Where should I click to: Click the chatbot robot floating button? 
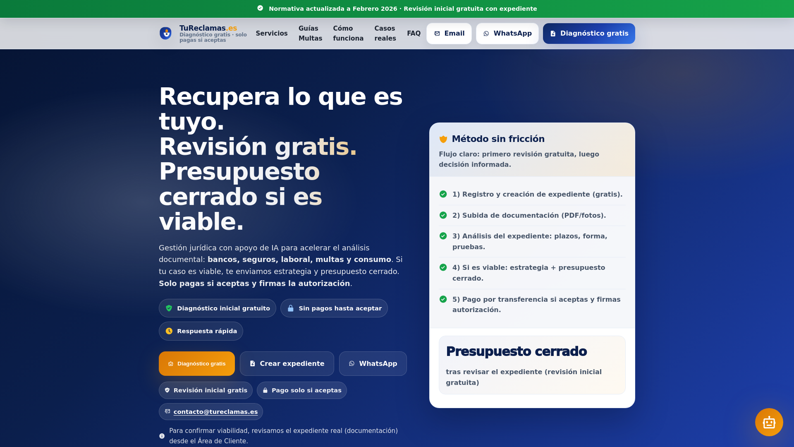[x=769, y=422]
